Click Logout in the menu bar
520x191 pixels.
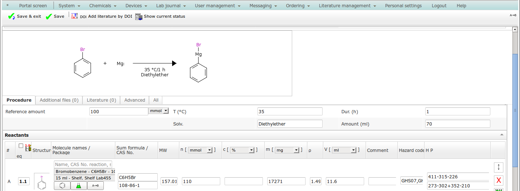tap(439, 6)
